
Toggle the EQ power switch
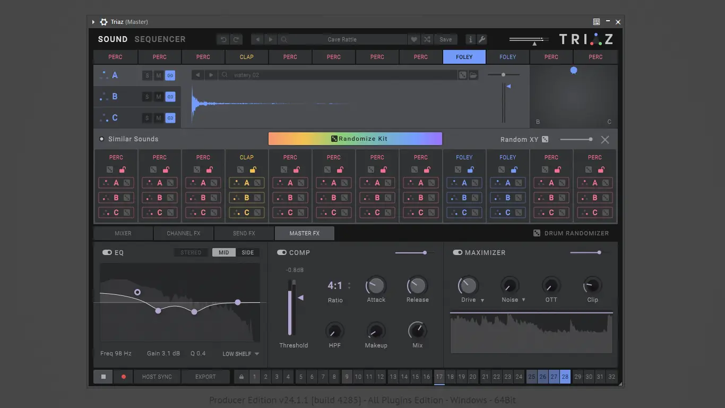point(107,252)
